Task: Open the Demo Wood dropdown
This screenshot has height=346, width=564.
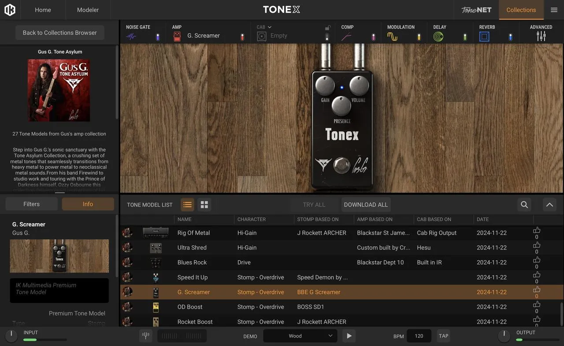Action: (x=300, y=336)
